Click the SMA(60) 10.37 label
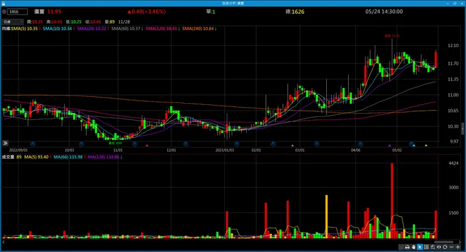This screenshot has height=252, width=466. coord(127,29)
